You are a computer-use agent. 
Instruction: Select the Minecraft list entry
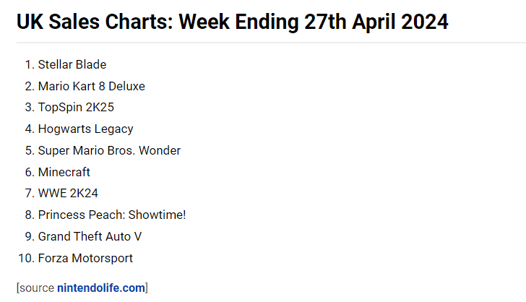pyautogui.click(x=64, y=172)
